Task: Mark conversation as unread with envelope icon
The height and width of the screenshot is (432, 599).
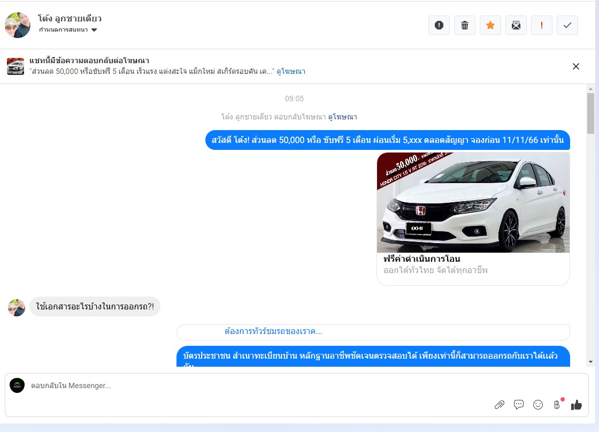Action: (516, 25)
